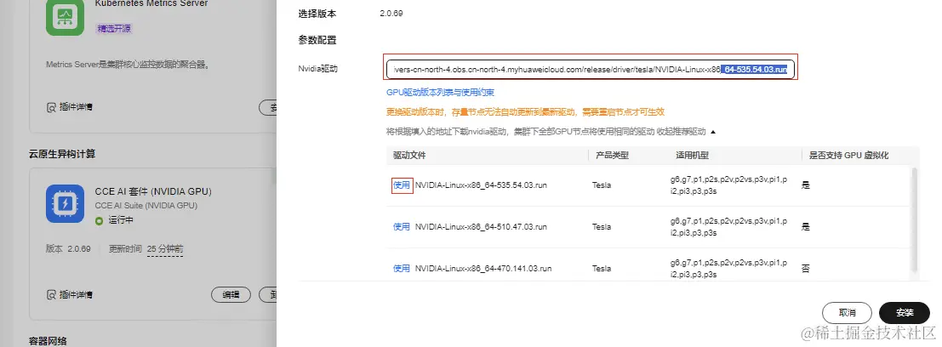
Task: Click the 25 分钟前 update time
Action: coord(165,248)
